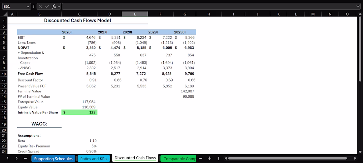
Task: Click the Discounted Cash Flows Model title
Action: 78,20
